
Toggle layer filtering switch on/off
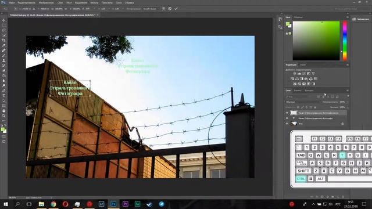click(348, 96)
